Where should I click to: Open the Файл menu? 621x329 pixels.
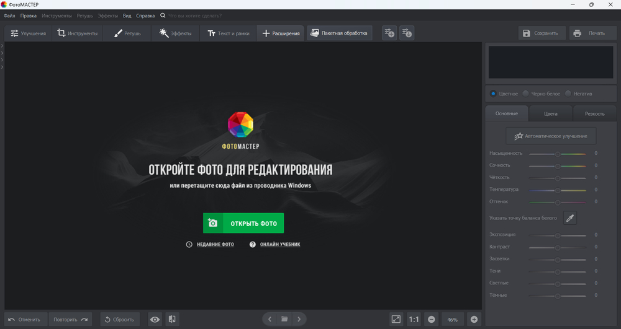pos(9,15)
